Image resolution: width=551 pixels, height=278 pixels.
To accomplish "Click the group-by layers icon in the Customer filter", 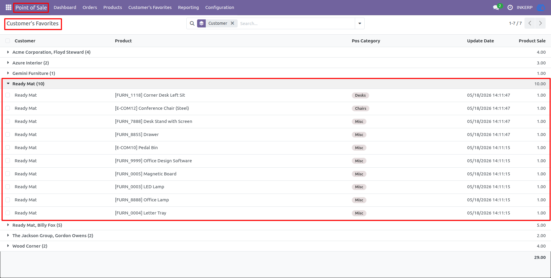I will click(x=202, y=23).
